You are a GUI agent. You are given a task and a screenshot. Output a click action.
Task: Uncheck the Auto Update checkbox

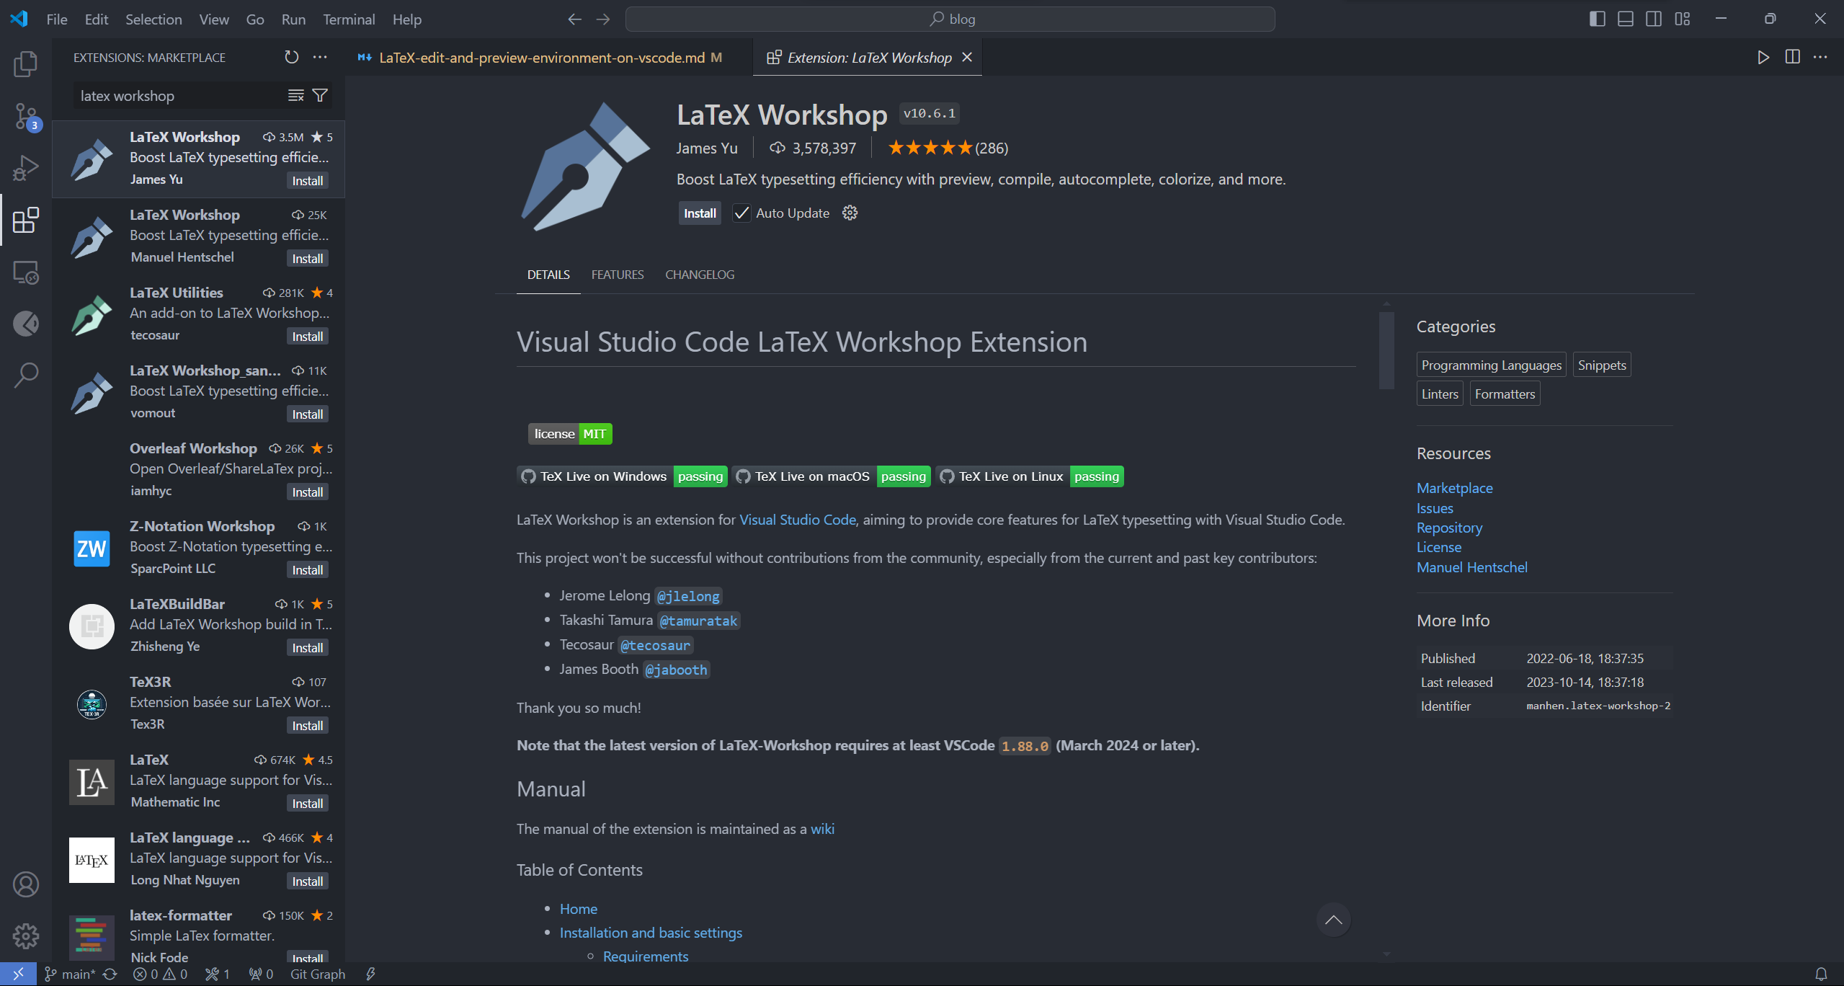(741, 213)
